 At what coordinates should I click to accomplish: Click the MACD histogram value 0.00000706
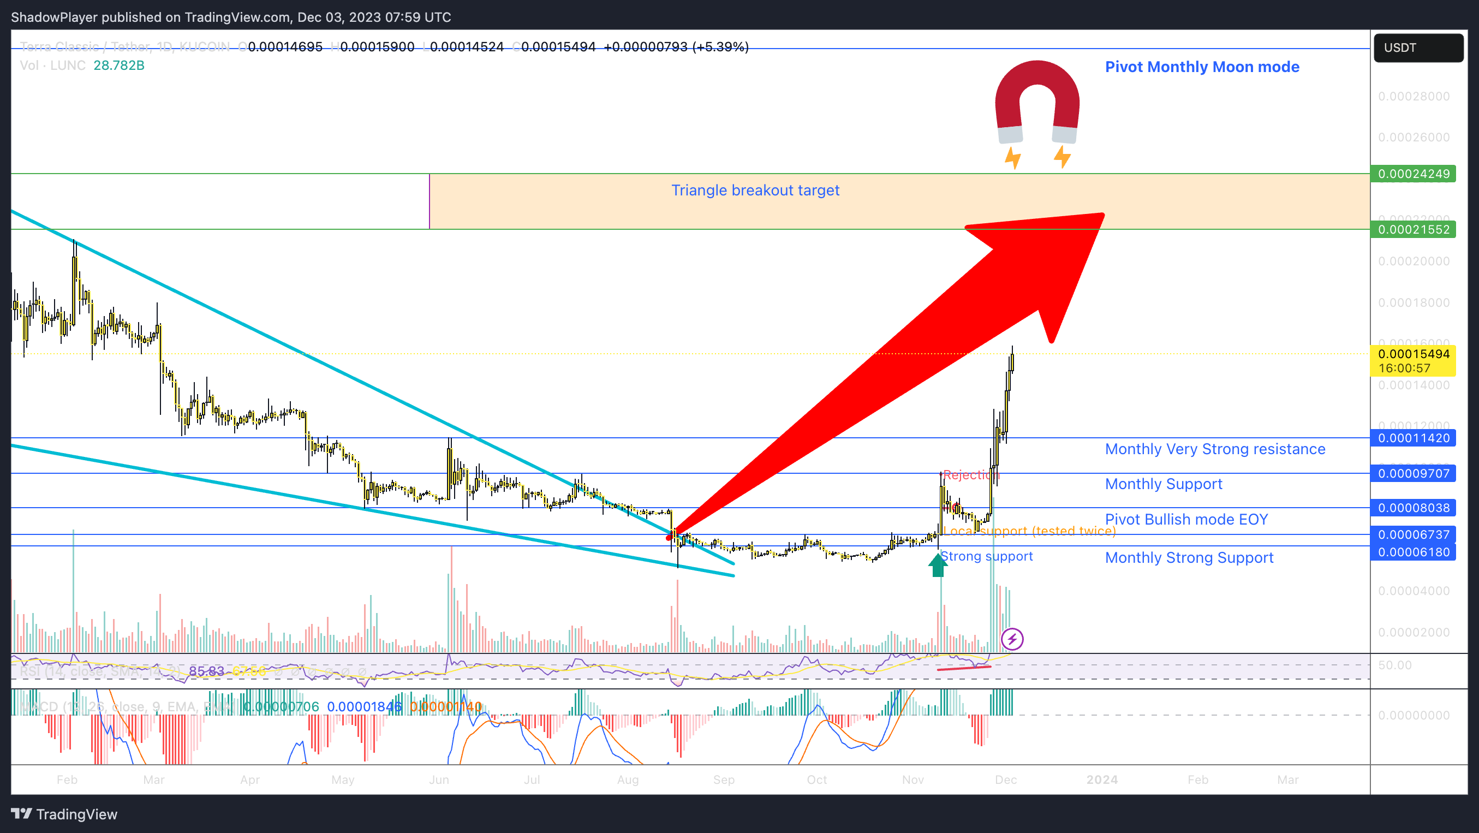pos(281,707)
